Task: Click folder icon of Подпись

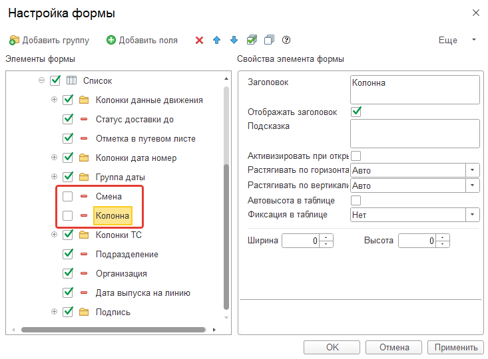Action: click(x=84, y=312)
